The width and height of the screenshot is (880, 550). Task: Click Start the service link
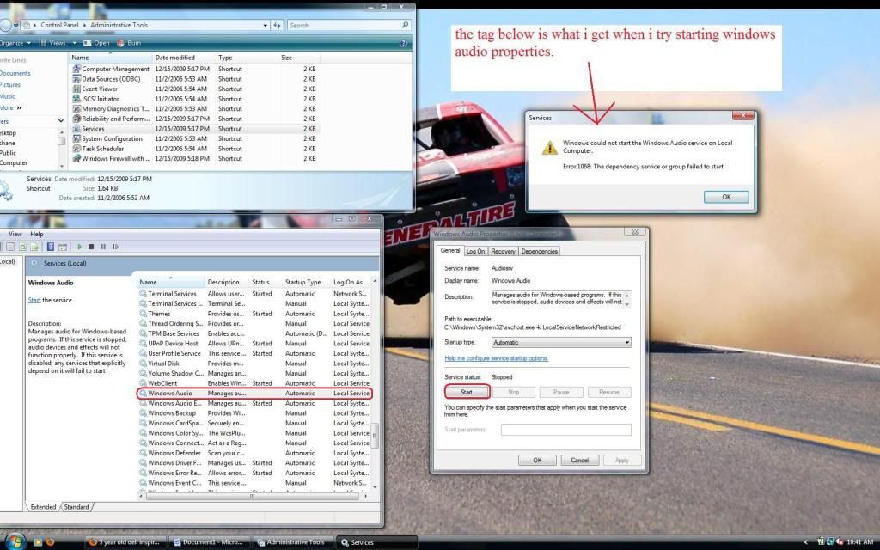(x=34, y=300)
